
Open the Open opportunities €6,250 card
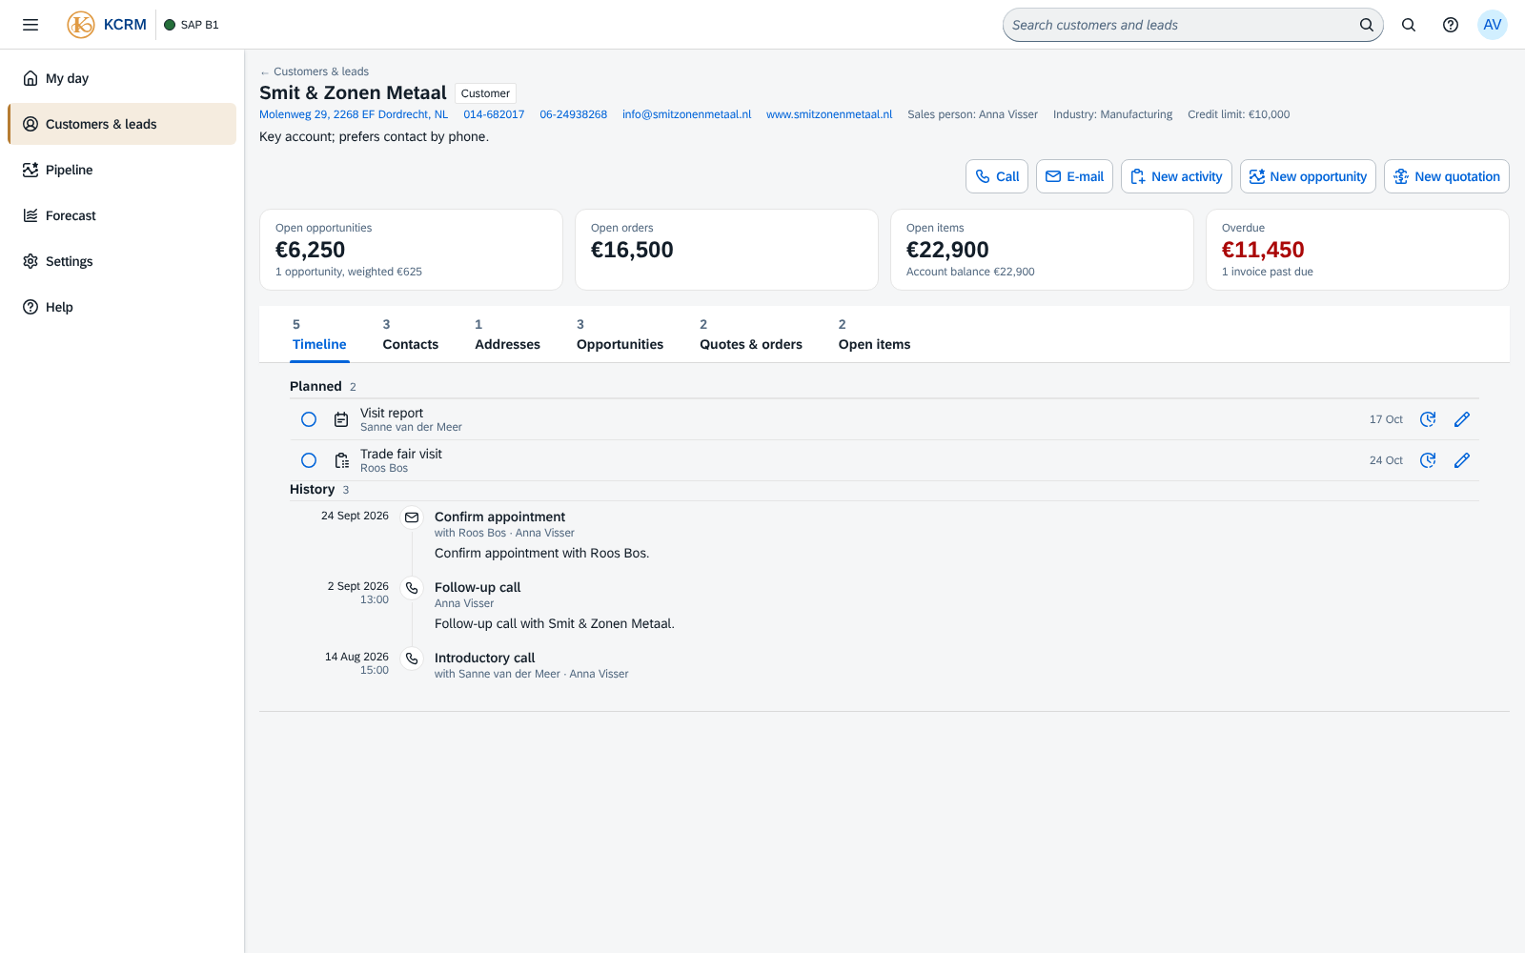[411, 250]
